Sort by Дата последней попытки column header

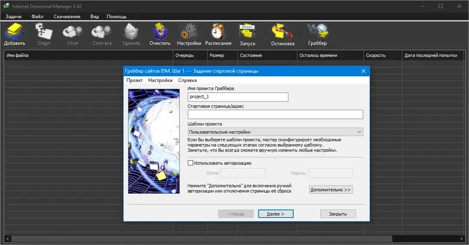coord(433,55)
